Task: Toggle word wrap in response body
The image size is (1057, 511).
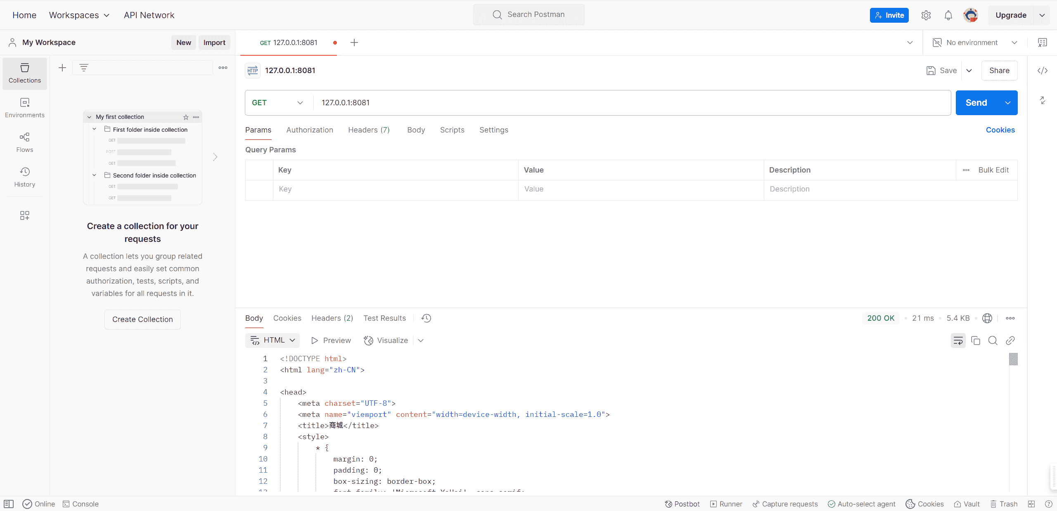Action: tap(958, 341)
